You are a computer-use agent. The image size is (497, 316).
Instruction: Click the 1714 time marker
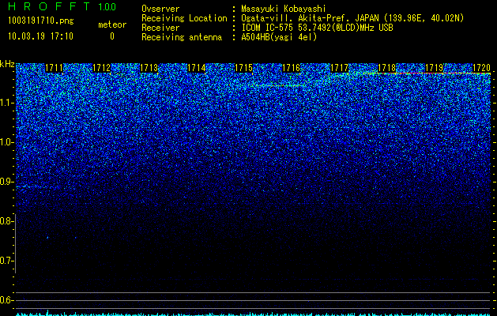[x=197, y=68]
